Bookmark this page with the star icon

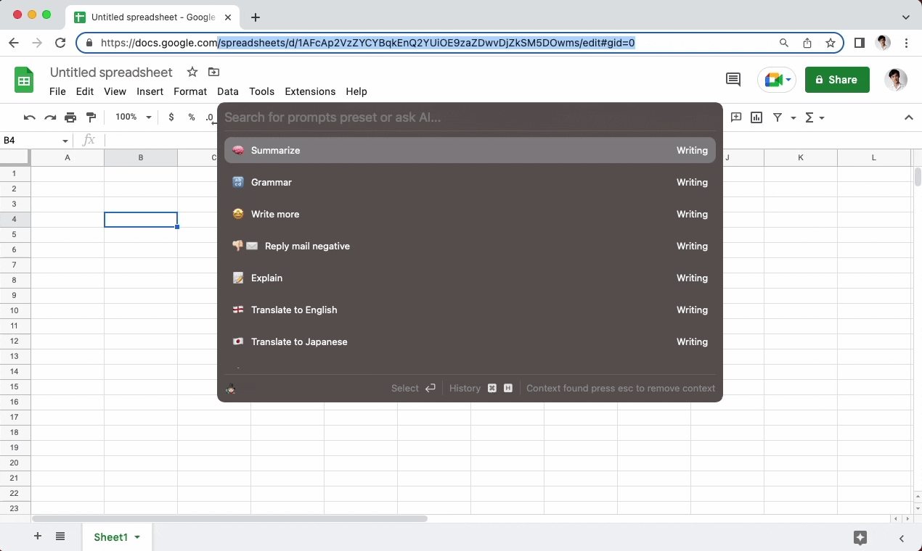click(x=831, y=43)
